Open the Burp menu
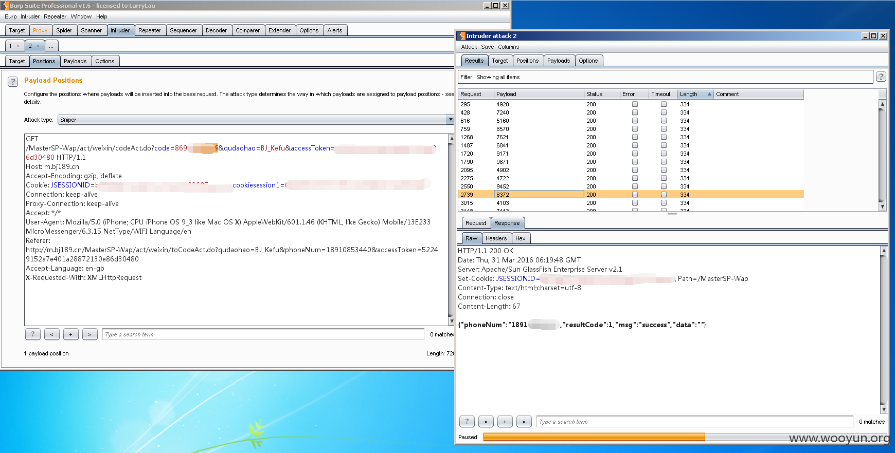Viewport: 895px width, 453px height. coord(10,16)
